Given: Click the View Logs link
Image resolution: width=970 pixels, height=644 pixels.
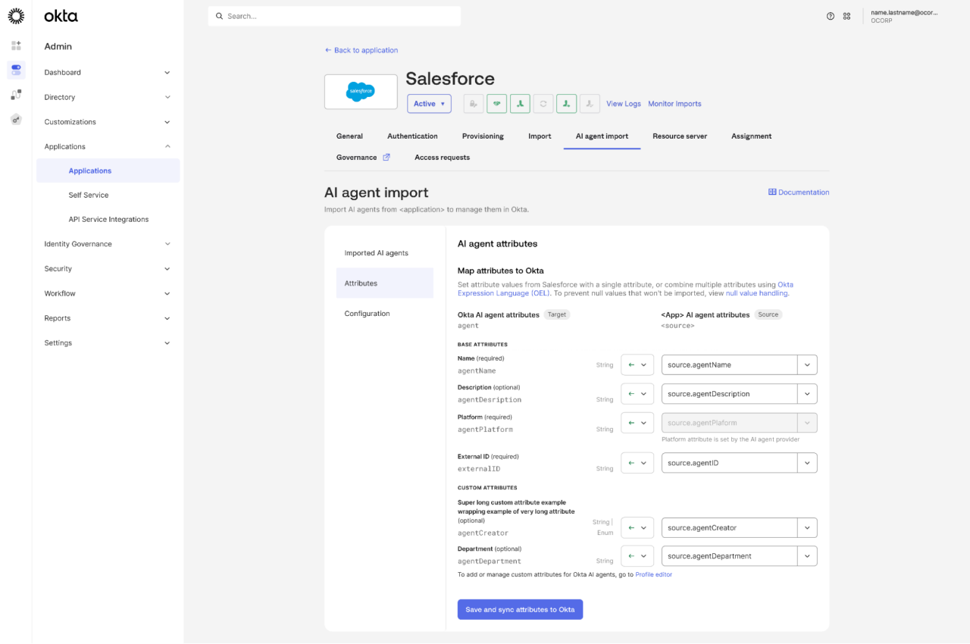Looking at the screenshot, I should click(x=624, y=104).
